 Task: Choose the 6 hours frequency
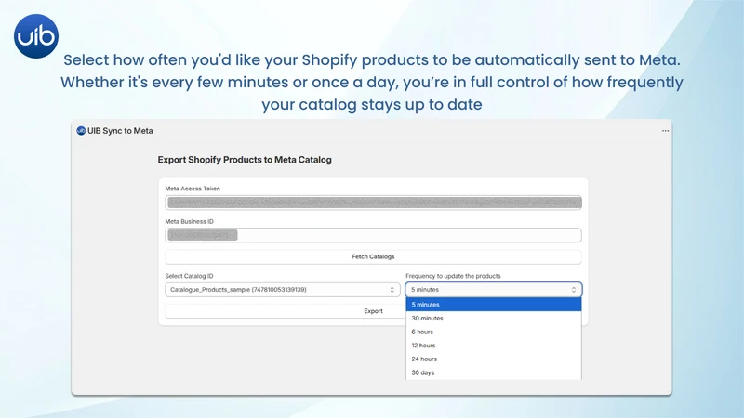click(494, 332)
